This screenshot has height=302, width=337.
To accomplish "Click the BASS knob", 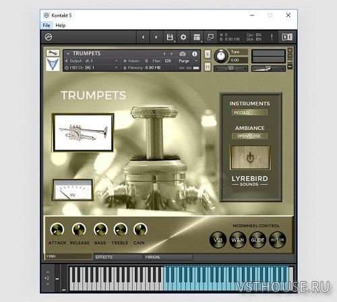I will coord(100,230).
